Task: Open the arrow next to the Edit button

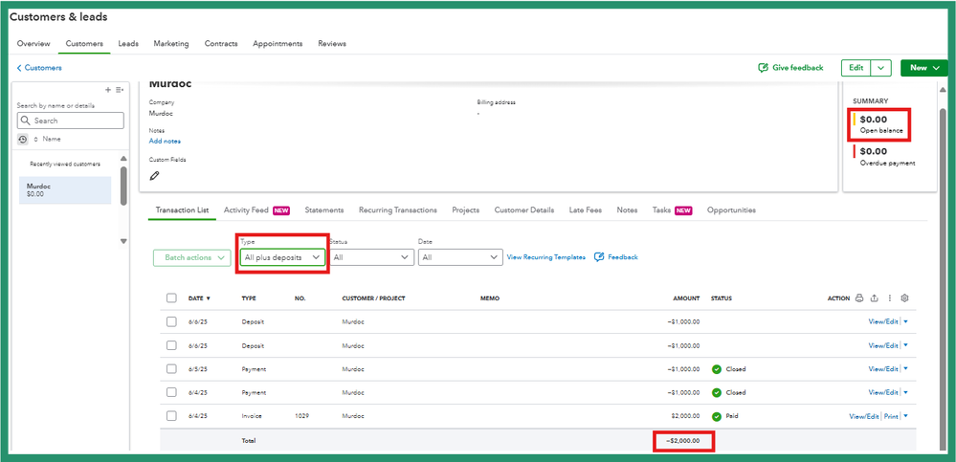Action: coord(881,68)
